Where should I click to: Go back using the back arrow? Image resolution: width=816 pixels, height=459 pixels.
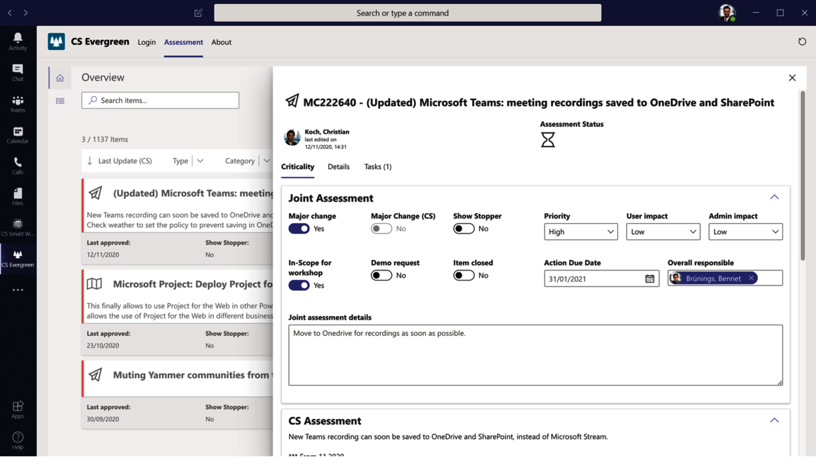10,13
